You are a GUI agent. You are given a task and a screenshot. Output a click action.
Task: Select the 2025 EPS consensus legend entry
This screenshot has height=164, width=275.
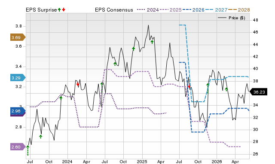pos(171,10)
